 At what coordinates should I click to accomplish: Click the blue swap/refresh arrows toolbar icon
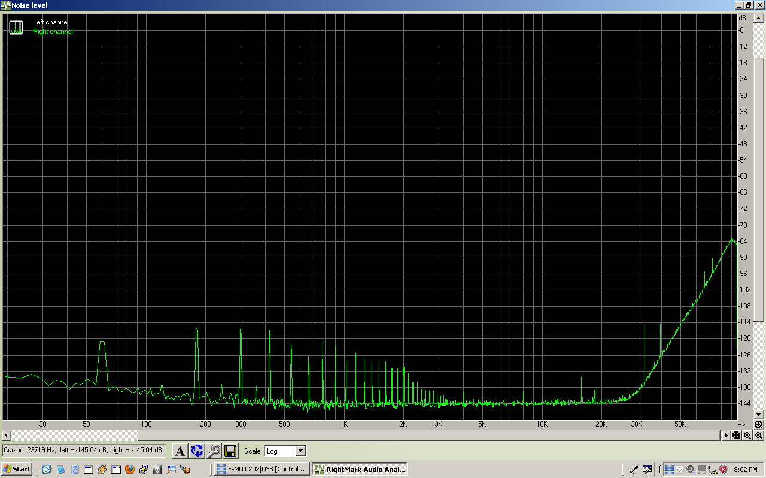pos(197,451)
